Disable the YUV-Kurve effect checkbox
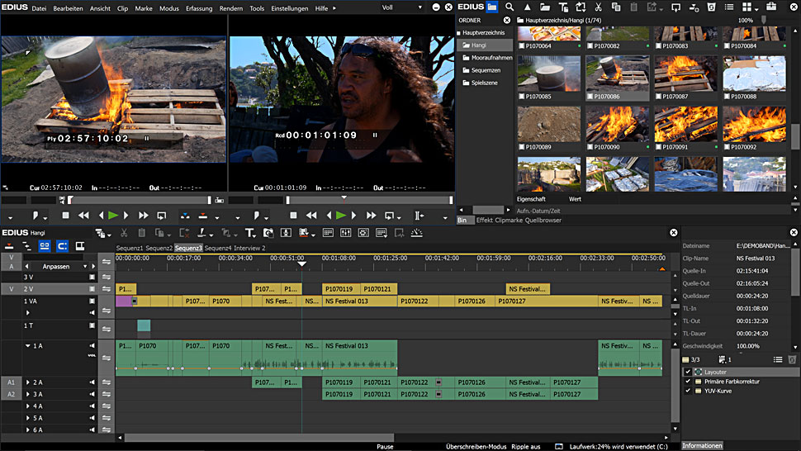Viewport: 801px width, 451px height. [x=688, y=392]
